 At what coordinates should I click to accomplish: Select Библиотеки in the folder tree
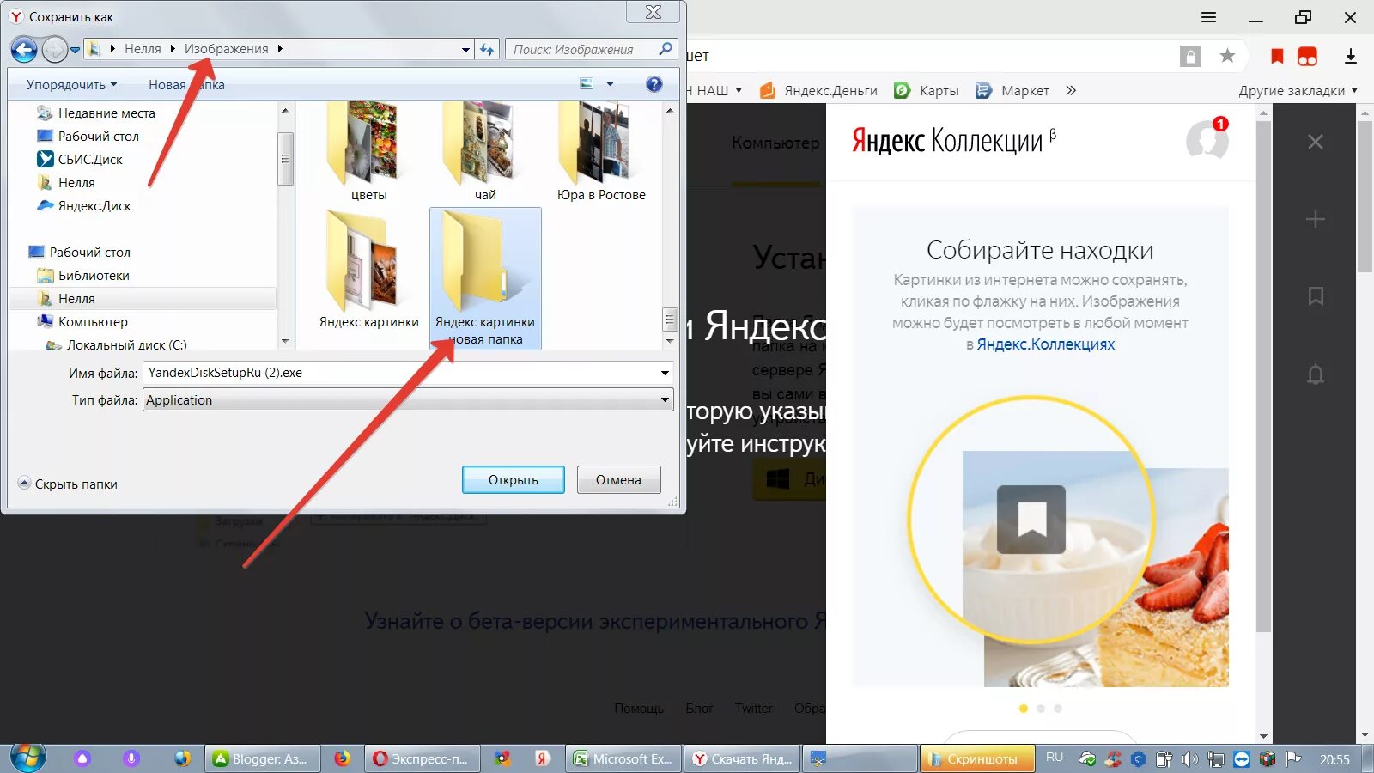point(94,276)
